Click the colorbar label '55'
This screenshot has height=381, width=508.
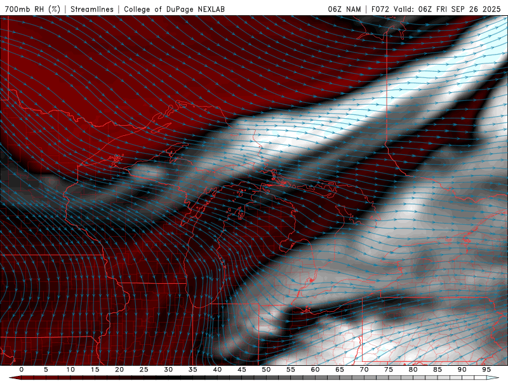[x=291, y=370]
